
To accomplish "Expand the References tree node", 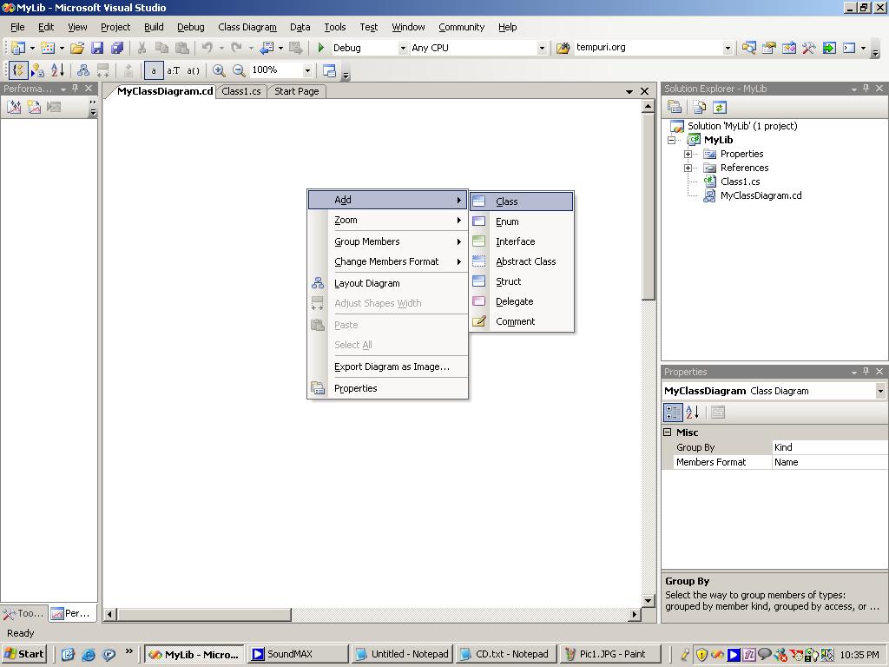I will pos(688,168).
